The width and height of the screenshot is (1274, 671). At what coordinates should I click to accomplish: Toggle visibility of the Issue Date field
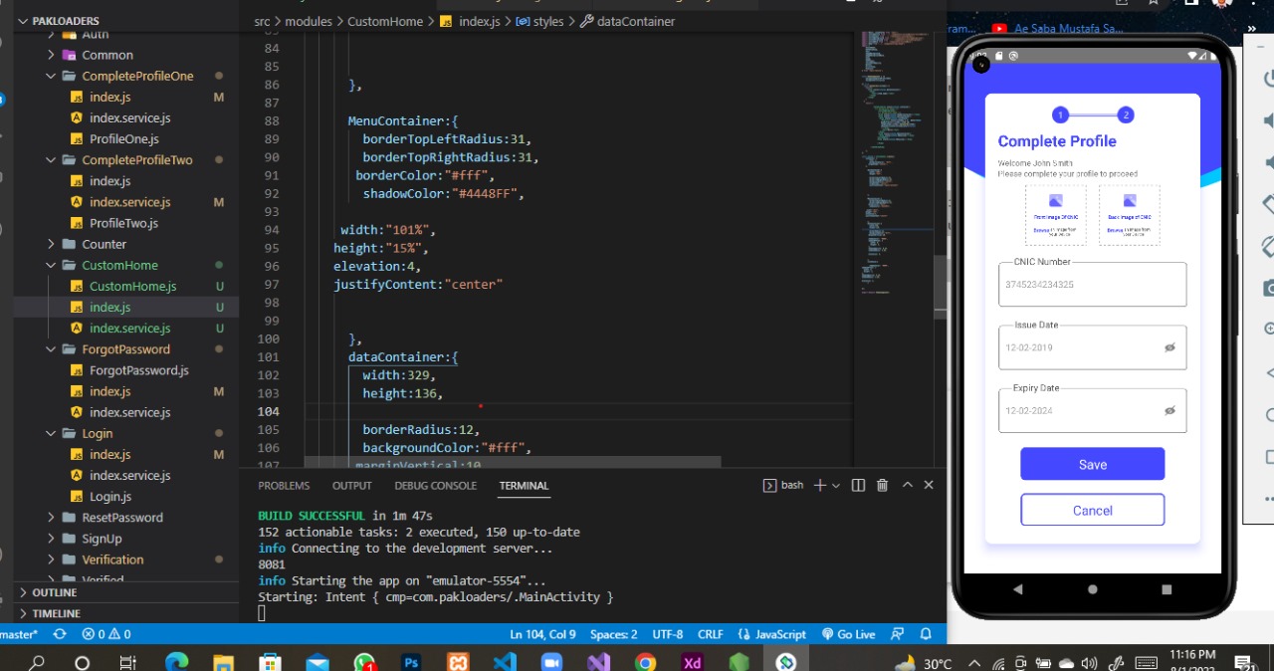click(x=1169, y=347)
